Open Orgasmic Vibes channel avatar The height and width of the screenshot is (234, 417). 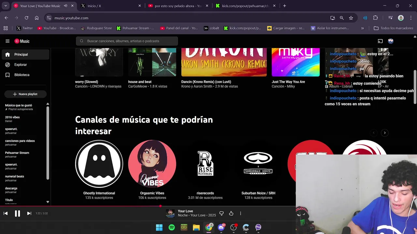pos(152,164)
